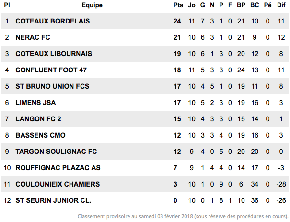This screenshot has width=290, height=222.
Task: Click COTEAUX LIBOURNAIS team name
Action: 54,54
